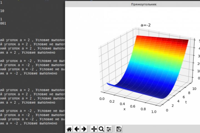Screen dimensions: 200x133
Task: Click t-axis tick label '8'
Action: click(x=189, y=93)
